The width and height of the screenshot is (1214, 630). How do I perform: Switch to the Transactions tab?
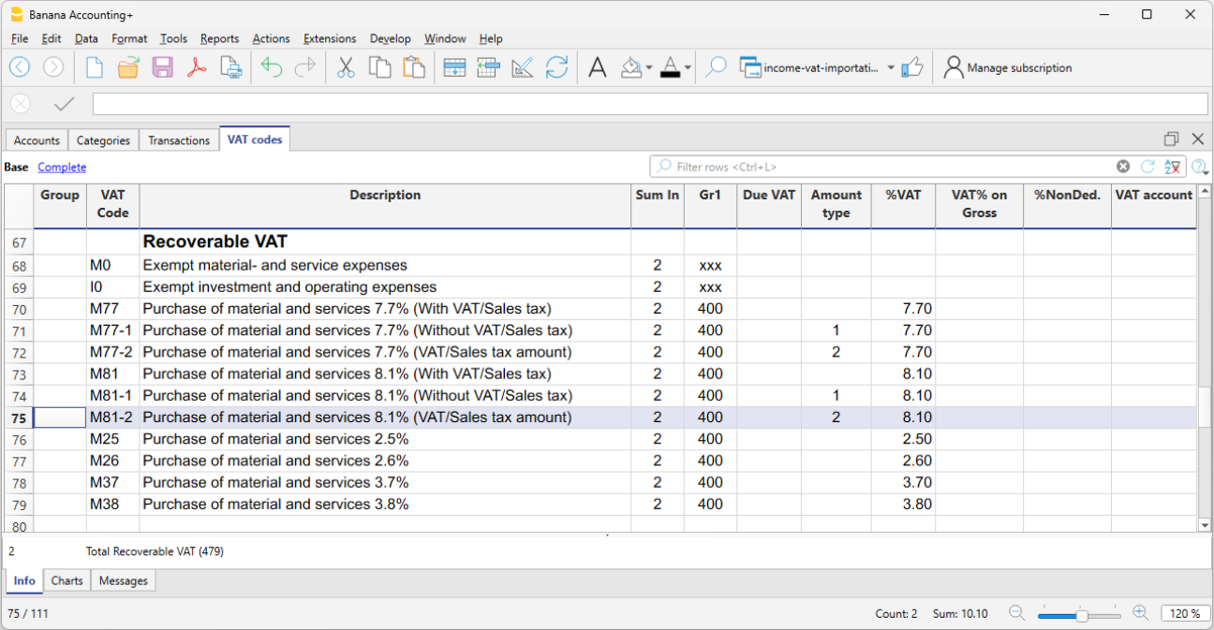[179, 140]
